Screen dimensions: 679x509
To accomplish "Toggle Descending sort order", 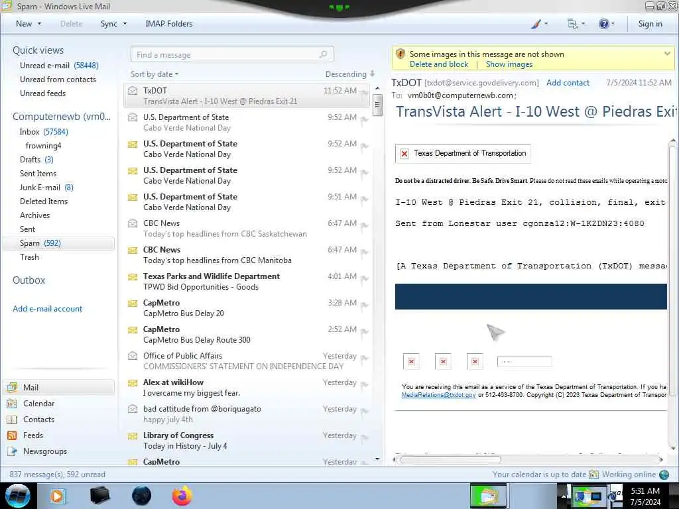I will point(350,74).
